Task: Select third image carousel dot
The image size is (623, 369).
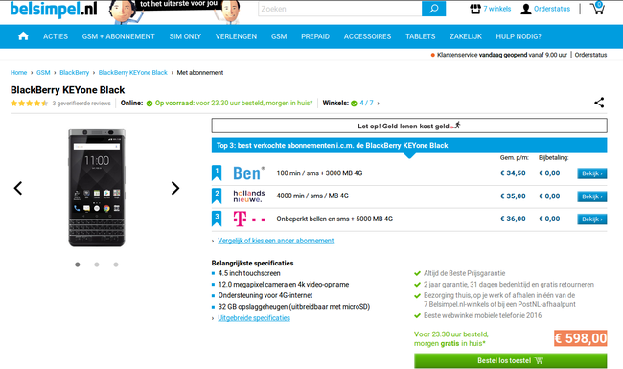Action: click(116, 265)
